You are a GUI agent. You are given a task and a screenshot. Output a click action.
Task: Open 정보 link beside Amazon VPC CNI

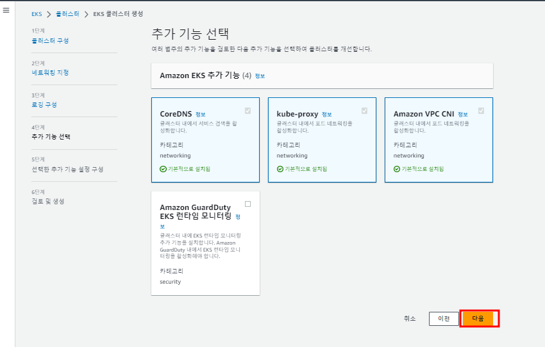(463, 114)
